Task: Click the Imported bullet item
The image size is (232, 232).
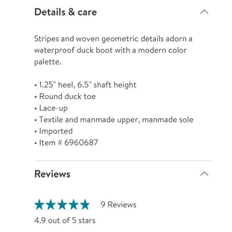Action: click(x=54, y=131)
